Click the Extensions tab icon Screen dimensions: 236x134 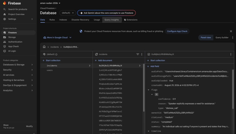(125, 20)
